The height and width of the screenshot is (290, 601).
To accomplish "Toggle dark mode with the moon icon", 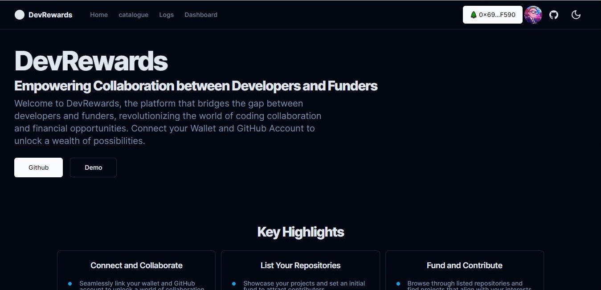I will click(x=576, y=15).
